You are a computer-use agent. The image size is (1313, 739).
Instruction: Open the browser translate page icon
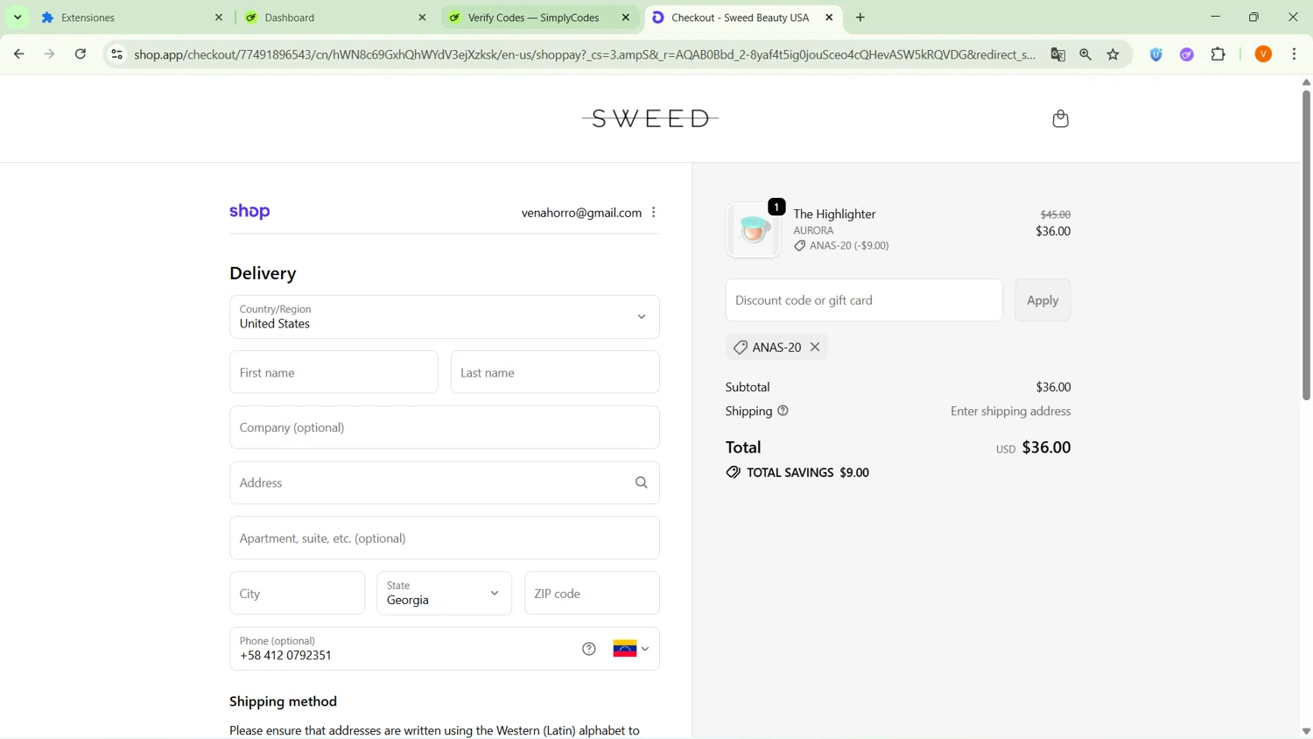coord(1058,54)
